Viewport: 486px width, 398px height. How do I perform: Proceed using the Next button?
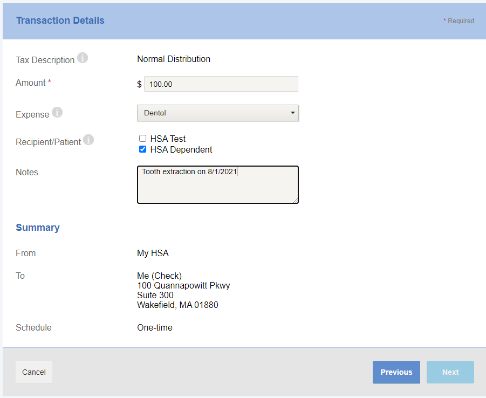450,372
